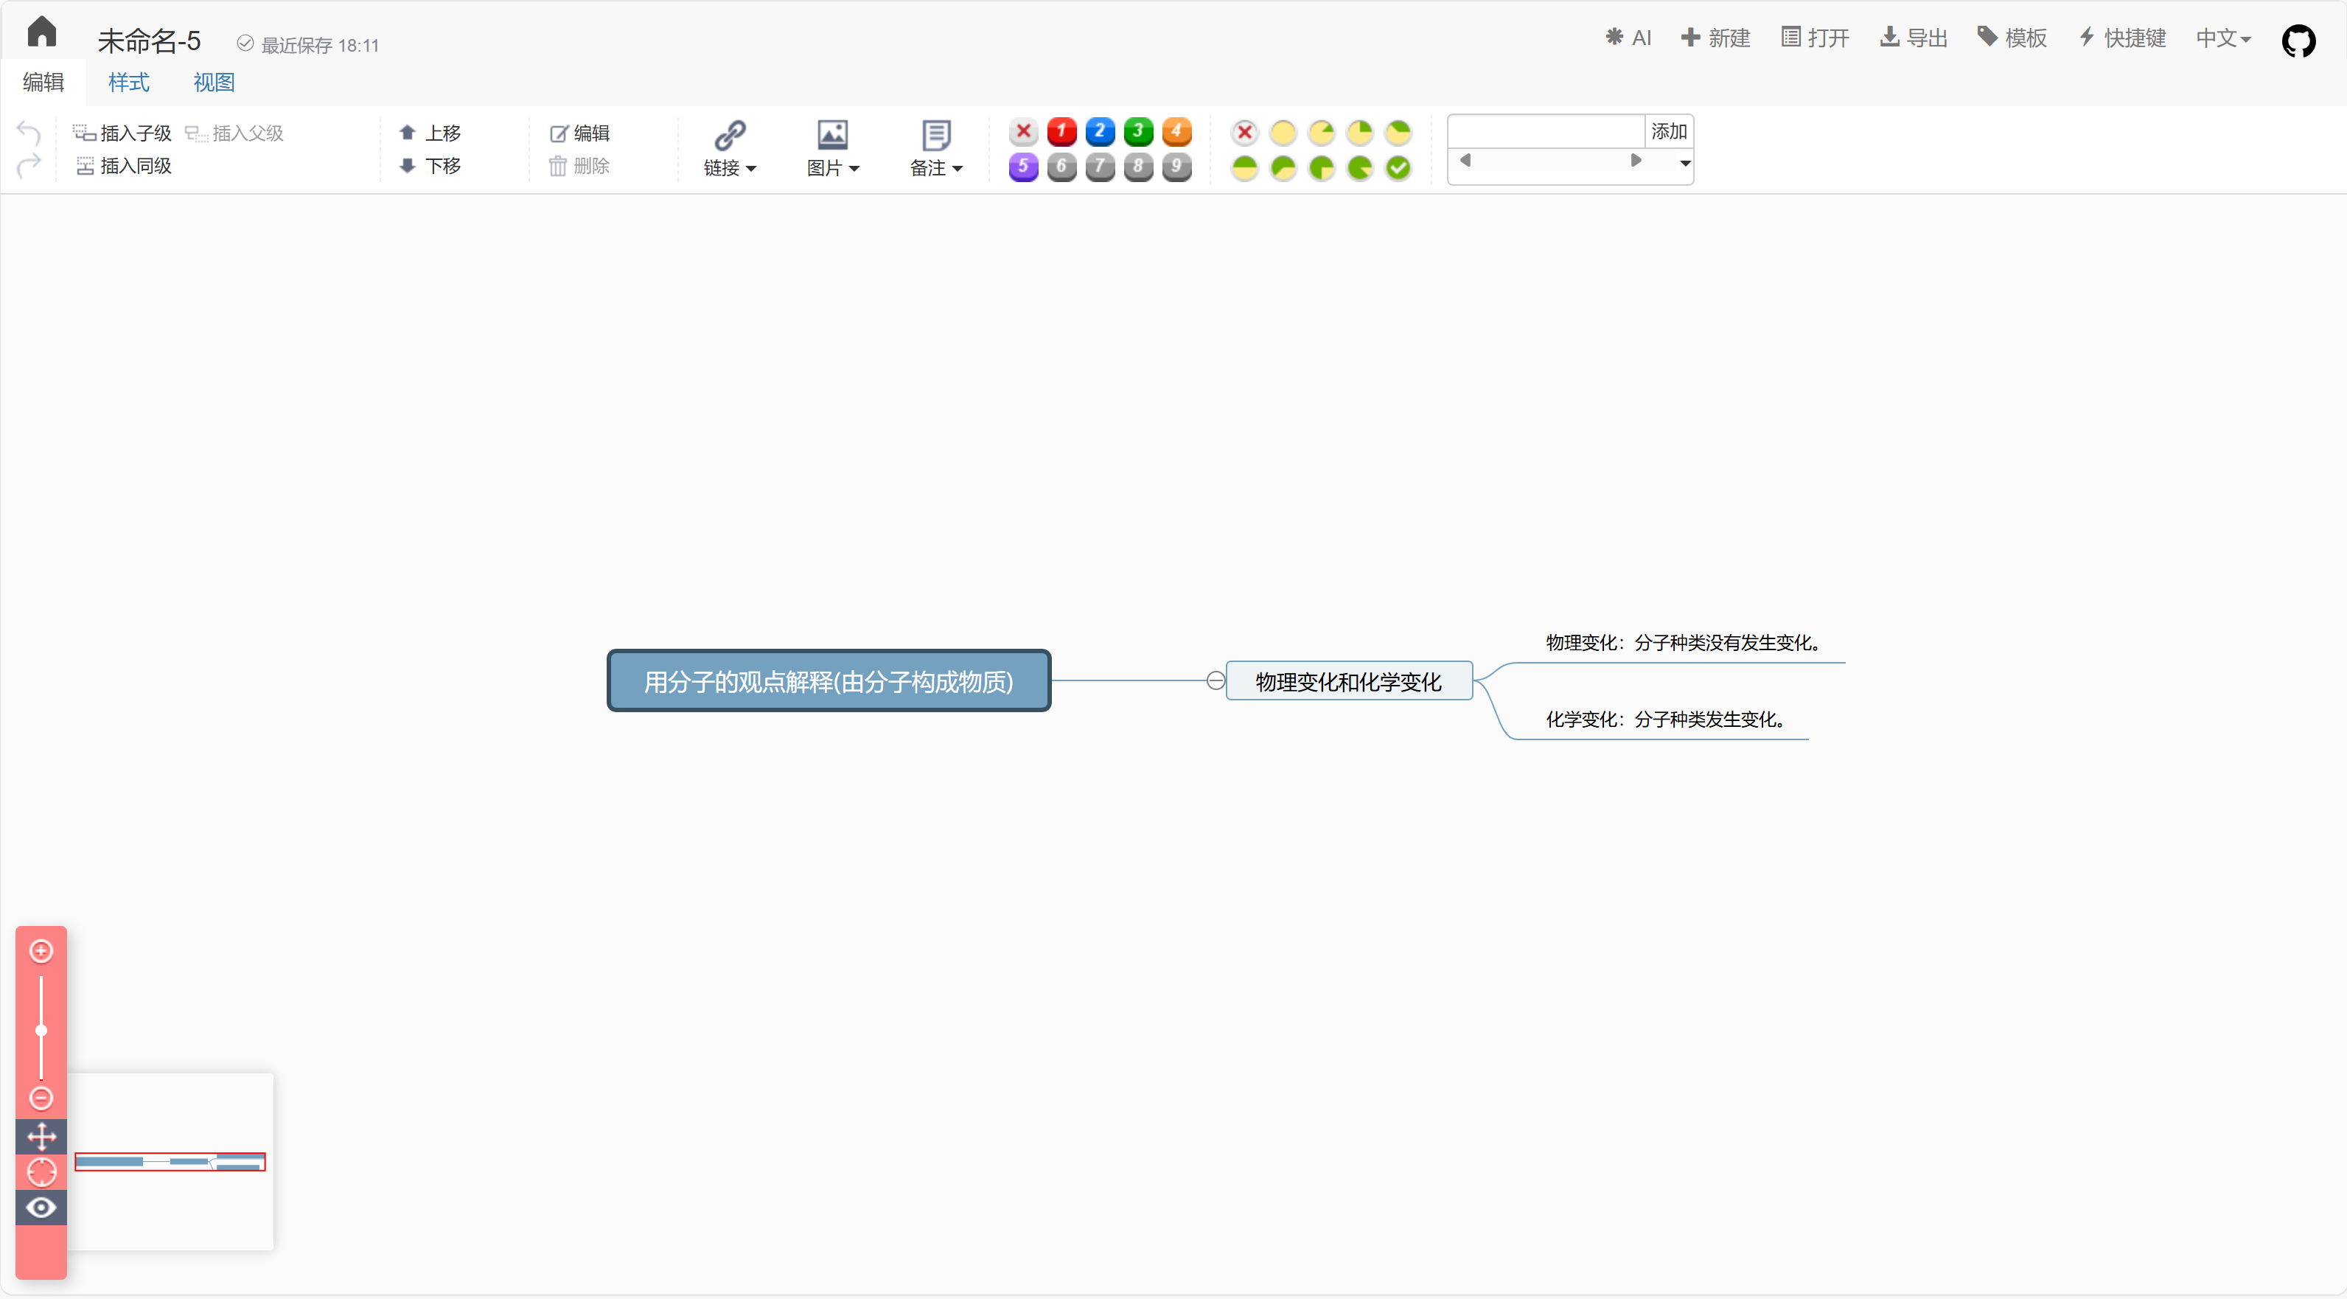Click 新建 to create a new mind map
This screenshot has width=2347, height=1299.
[1715, 38]
